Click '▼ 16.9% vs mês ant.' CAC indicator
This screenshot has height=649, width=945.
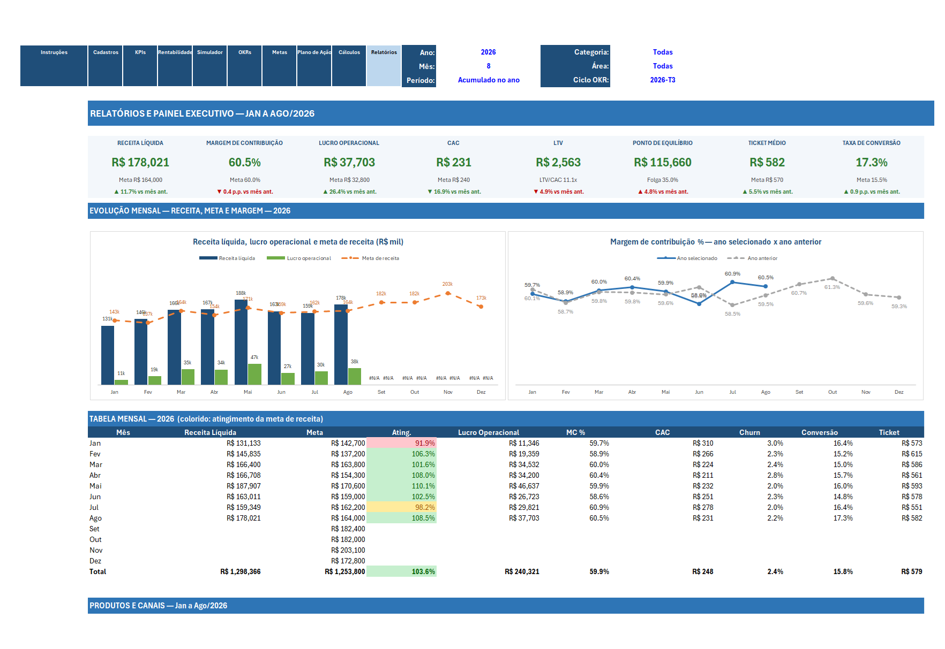click(x=454, y=192)
